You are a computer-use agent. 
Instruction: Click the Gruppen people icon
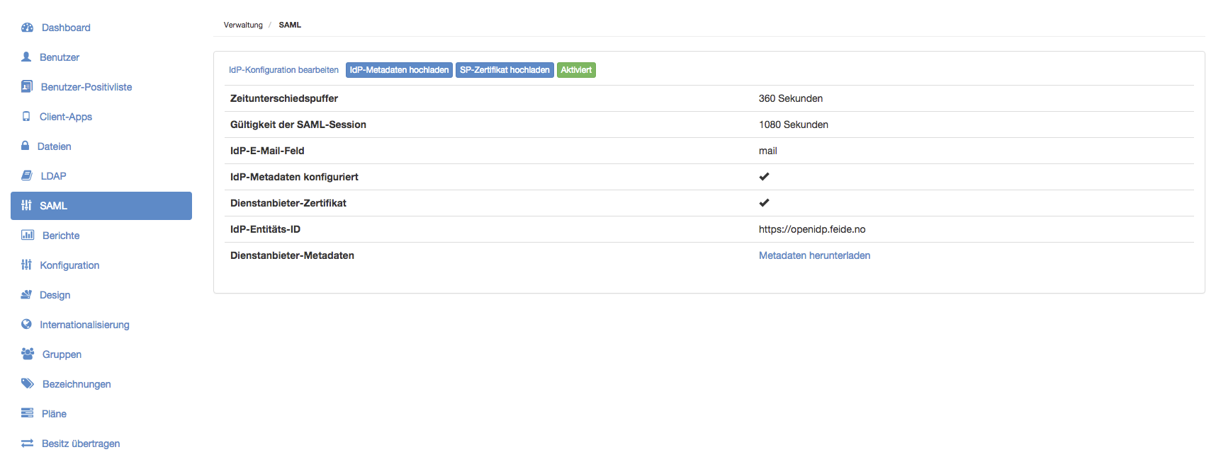tap(28, 354)
